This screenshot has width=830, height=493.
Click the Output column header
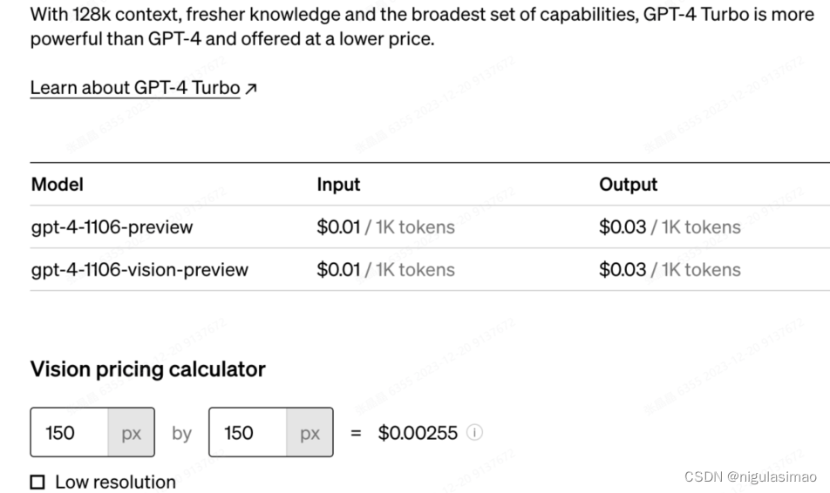tap(628, 185)
